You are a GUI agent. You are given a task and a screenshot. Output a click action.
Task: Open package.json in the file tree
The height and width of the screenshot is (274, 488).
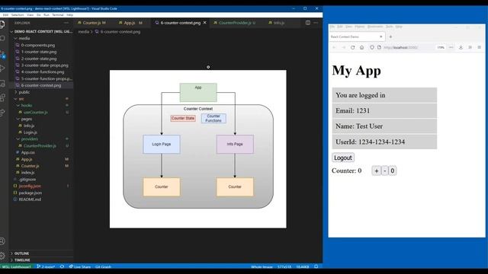(x=30, y=193)
